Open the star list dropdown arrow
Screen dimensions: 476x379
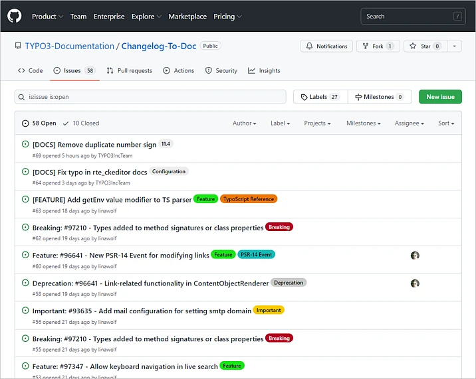pyautogui.click(x=454, y=46)
